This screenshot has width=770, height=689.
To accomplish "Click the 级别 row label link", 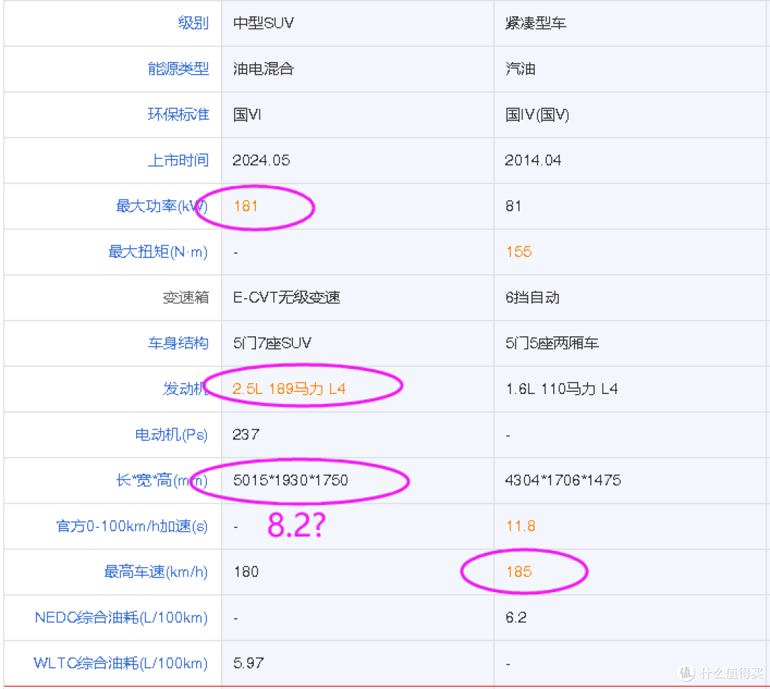I will pos(193,23).
